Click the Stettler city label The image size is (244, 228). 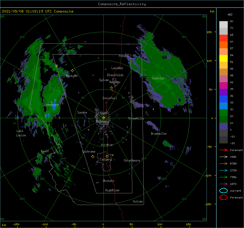tap(158, 78)
